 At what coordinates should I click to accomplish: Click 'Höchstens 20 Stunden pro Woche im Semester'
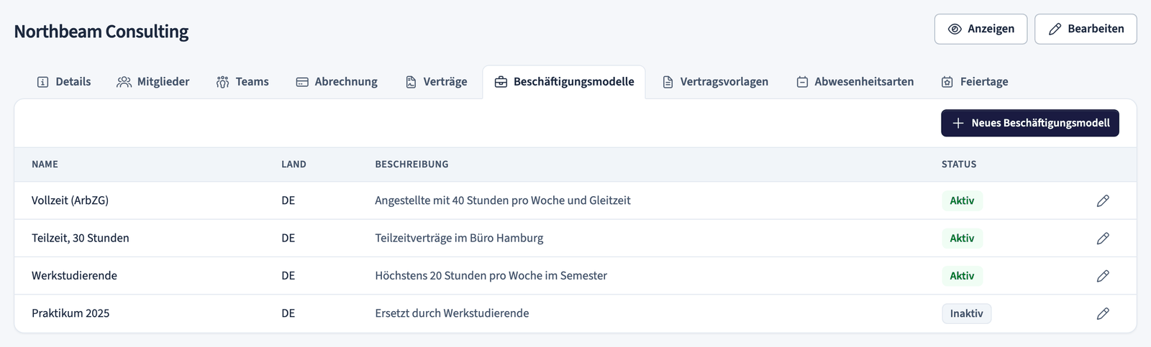[491, 275]
